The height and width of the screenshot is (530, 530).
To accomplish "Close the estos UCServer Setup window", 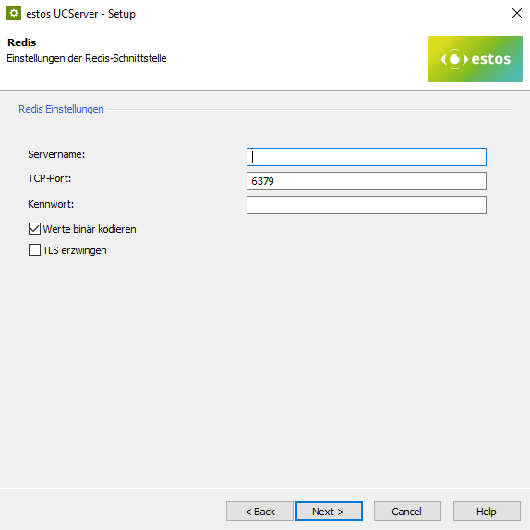I will (x=517, y=13).
